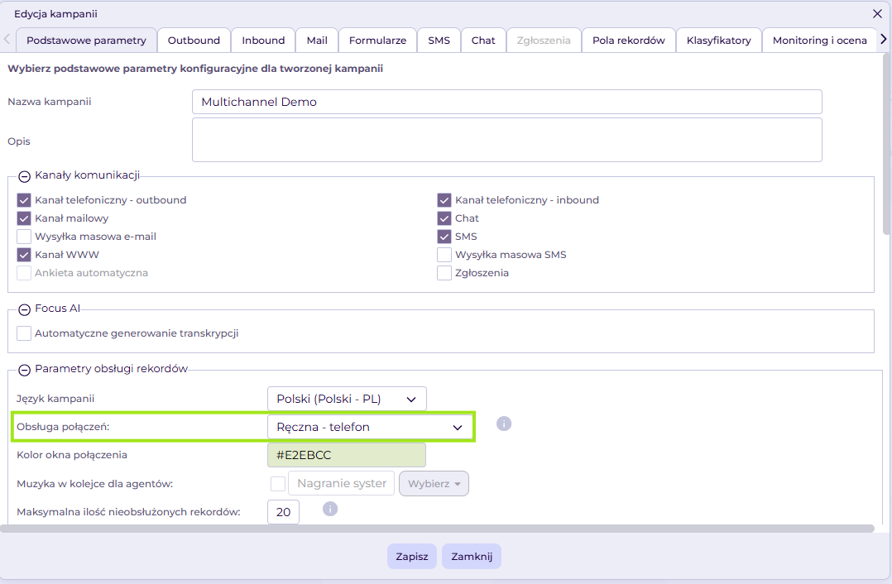The height and width of the screenshot is (584, 892).
Task: Select the Podstawowe parametry tab
Action: 86,41
